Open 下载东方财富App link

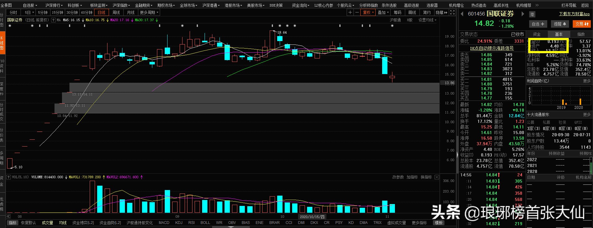pyautogui.click(x=574, y=14)
